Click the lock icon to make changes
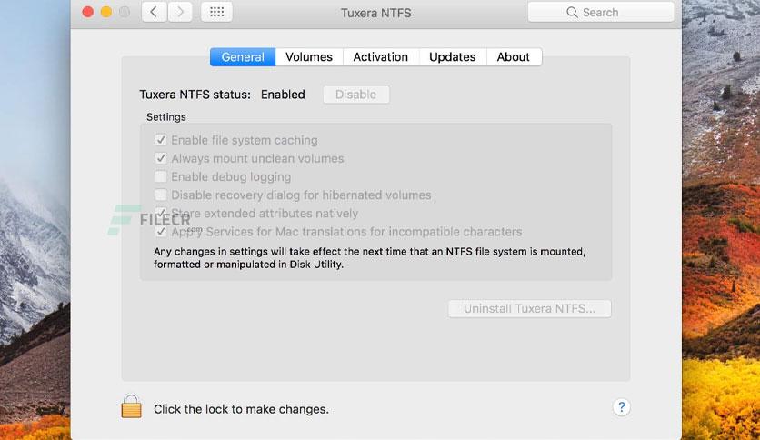The image size is (760, 440). [x=131, y=406]
